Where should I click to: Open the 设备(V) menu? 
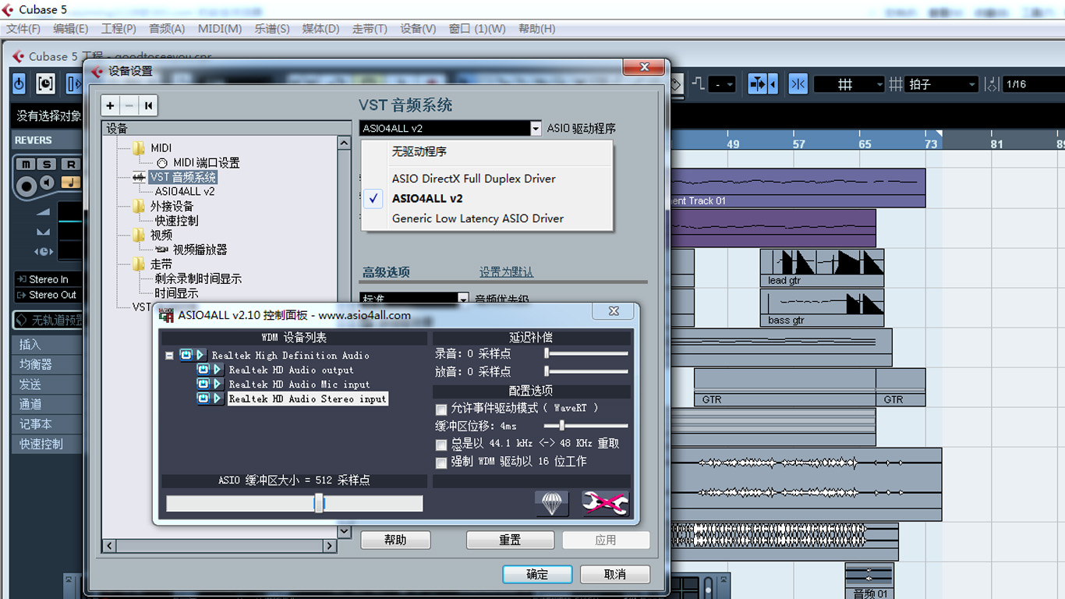point(418,29)
